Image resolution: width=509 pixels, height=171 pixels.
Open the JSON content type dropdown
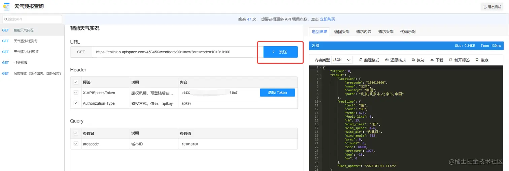[342, 60]
